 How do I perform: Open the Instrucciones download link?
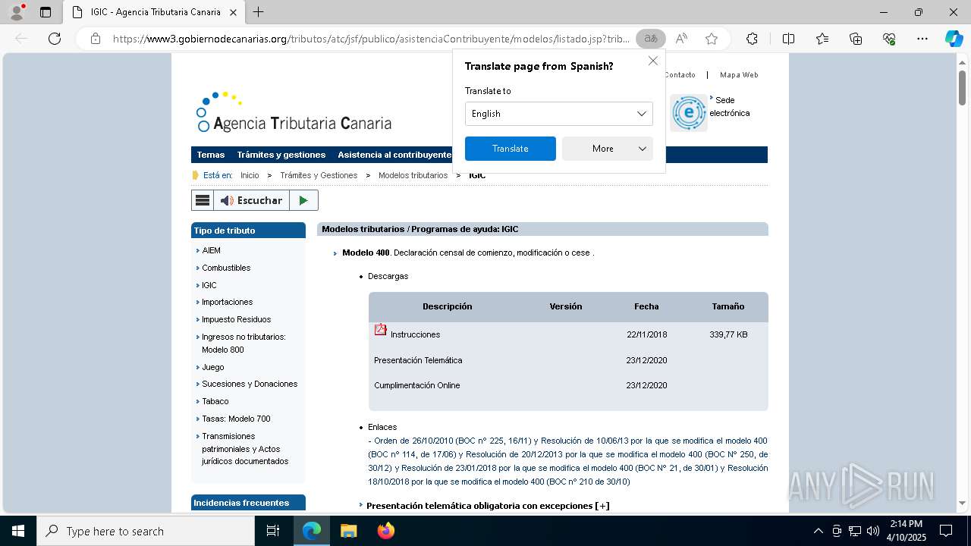[415, 334]
